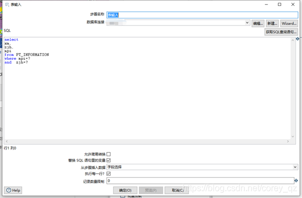Click the 'where mpi=?' SQL line
302x198 pixels.
(17, 59)
